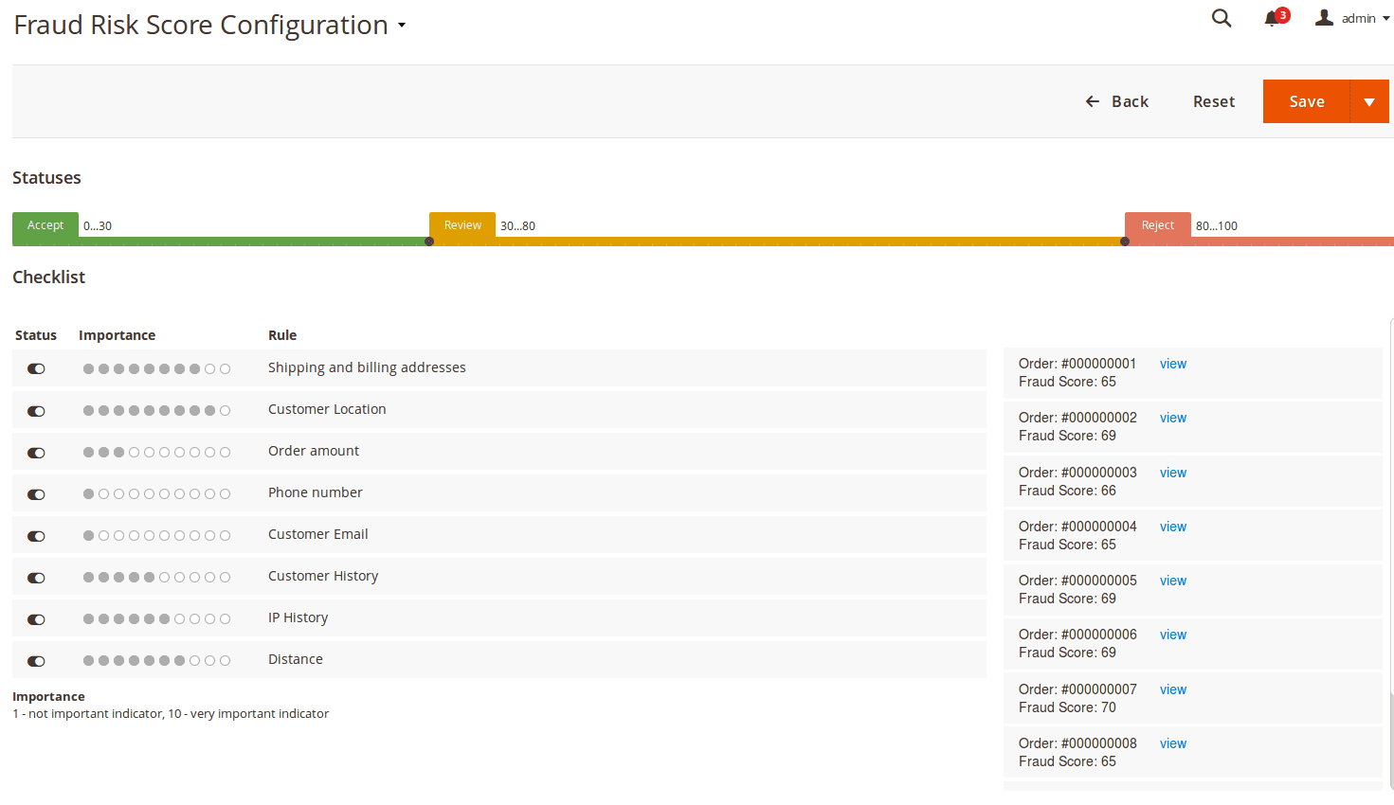This screenshot has width=1394, height=805.
Task: Open the notifications bell icon
Action: coord(1272,19)
